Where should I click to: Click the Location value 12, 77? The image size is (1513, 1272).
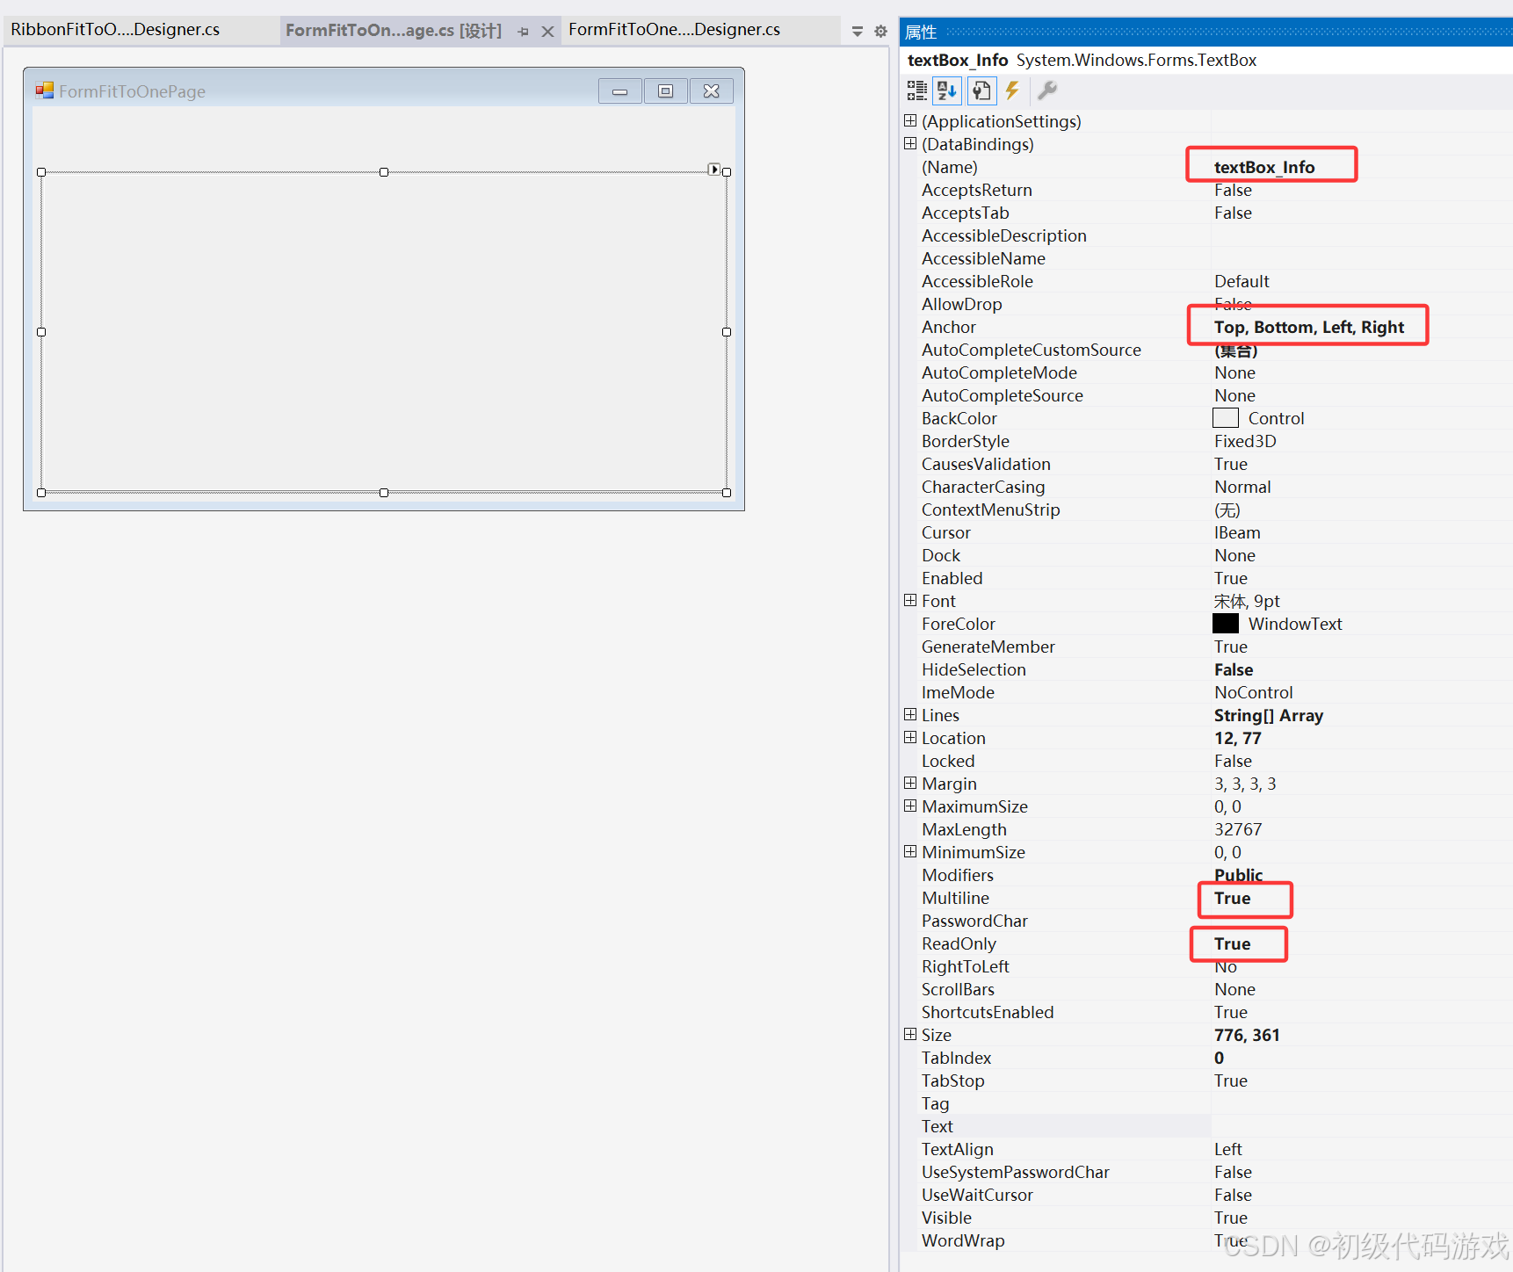pyautogui.click(x=1237, y=738)
